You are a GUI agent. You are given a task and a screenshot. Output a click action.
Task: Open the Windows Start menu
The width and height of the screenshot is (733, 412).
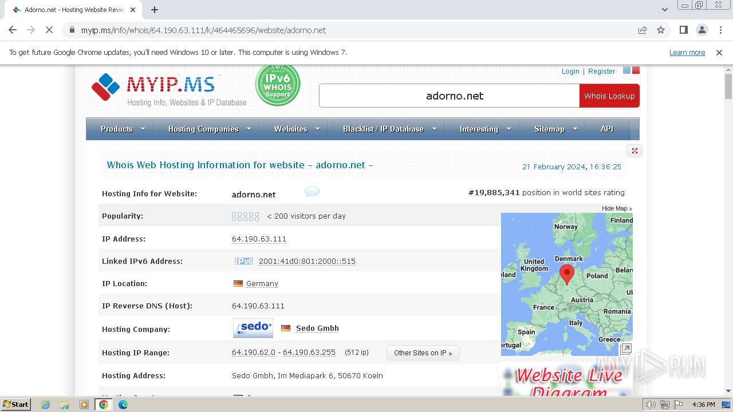point(16,404)
